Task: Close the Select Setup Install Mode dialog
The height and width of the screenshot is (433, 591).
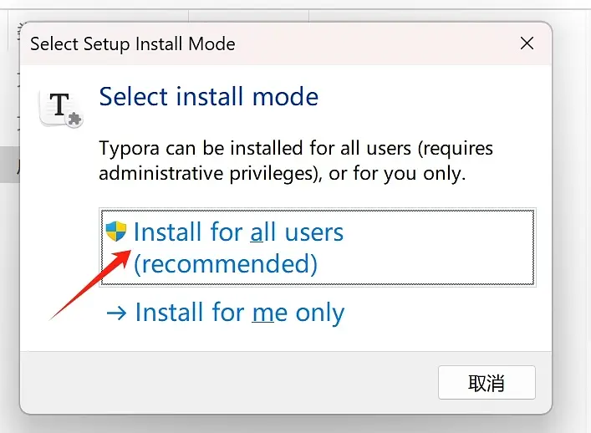Action: click(527, 43)
